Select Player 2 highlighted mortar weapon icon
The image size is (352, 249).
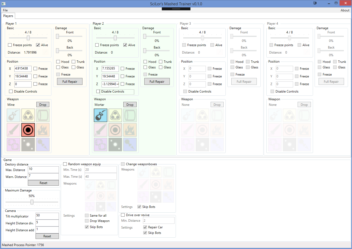coord(101,115)
